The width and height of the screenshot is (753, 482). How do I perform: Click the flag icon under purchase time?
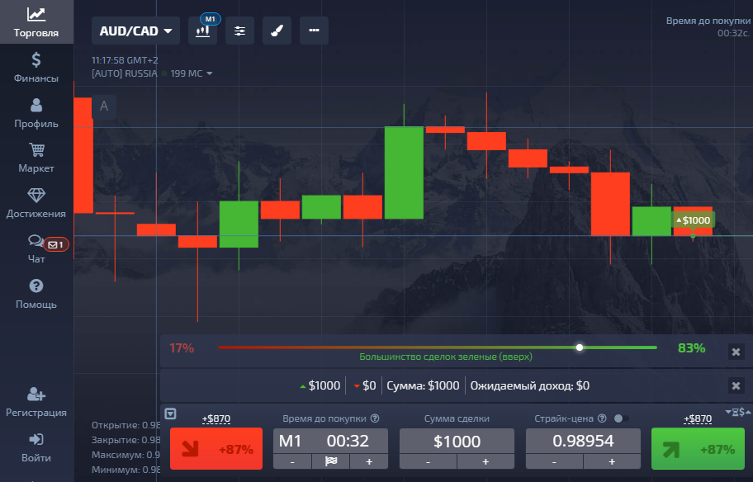click(331, 461)
